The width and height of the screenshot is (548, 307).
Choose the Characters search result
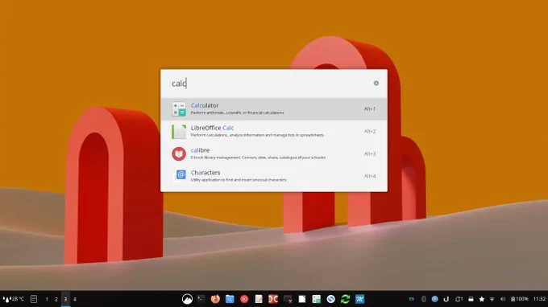pos(274,176)
